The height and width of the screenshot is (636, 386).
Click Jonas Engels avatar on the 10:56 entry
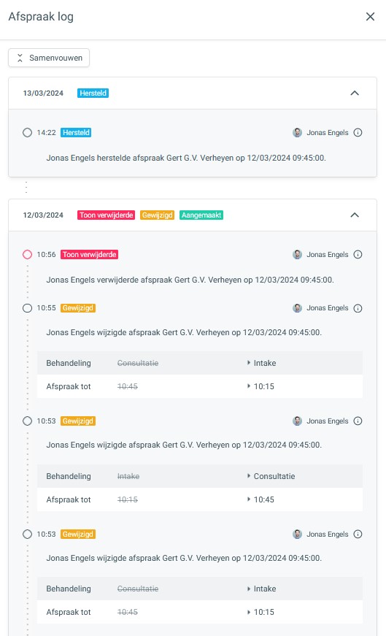(x=297, y=255)
